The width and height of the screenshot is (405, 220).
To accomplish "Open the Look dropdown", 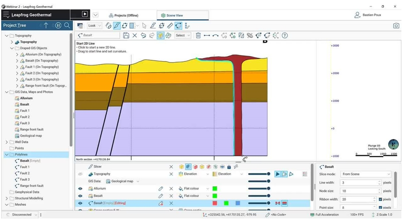I will point(94,26).
